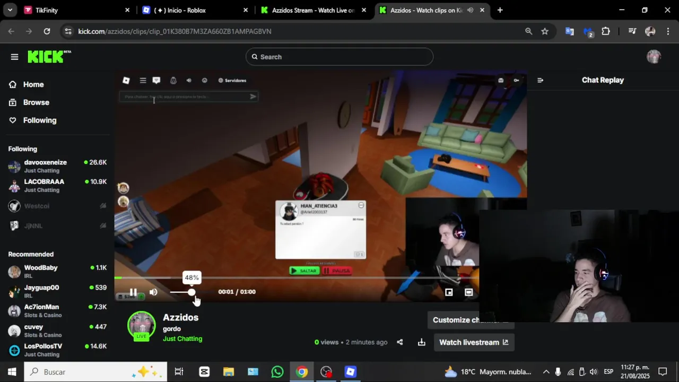The width and height of the screenshot is (679, 382).
Task: Switch to Azzidos Stream Watch Live tab
Action: 313,10
